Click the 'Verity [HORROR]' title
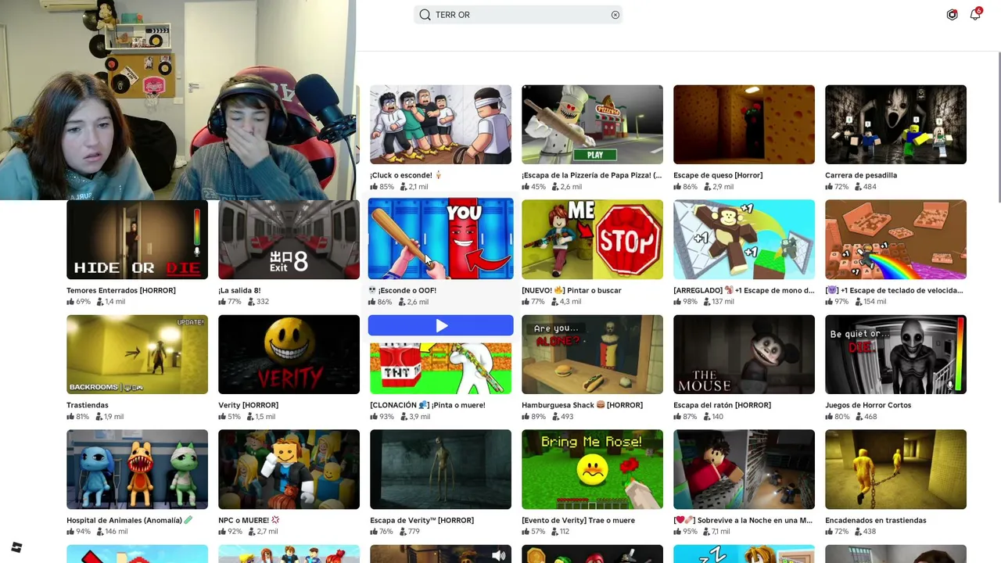 (x=248, y=405)
